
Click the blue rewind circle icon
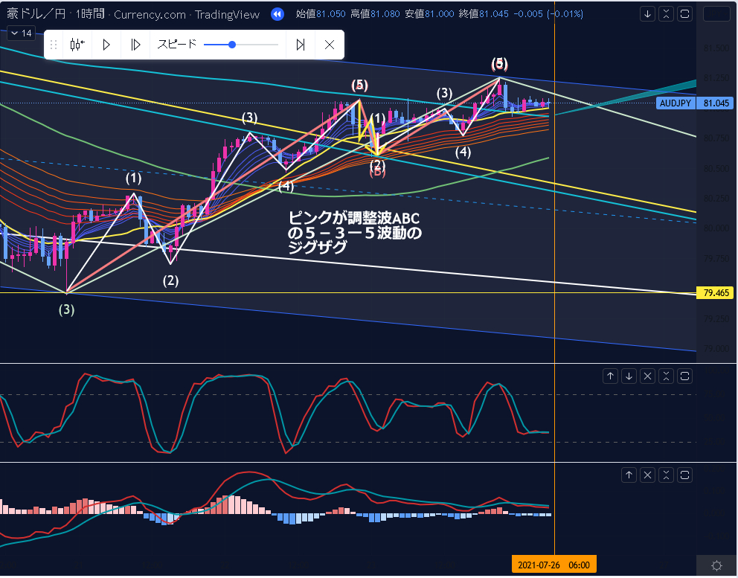277,14
